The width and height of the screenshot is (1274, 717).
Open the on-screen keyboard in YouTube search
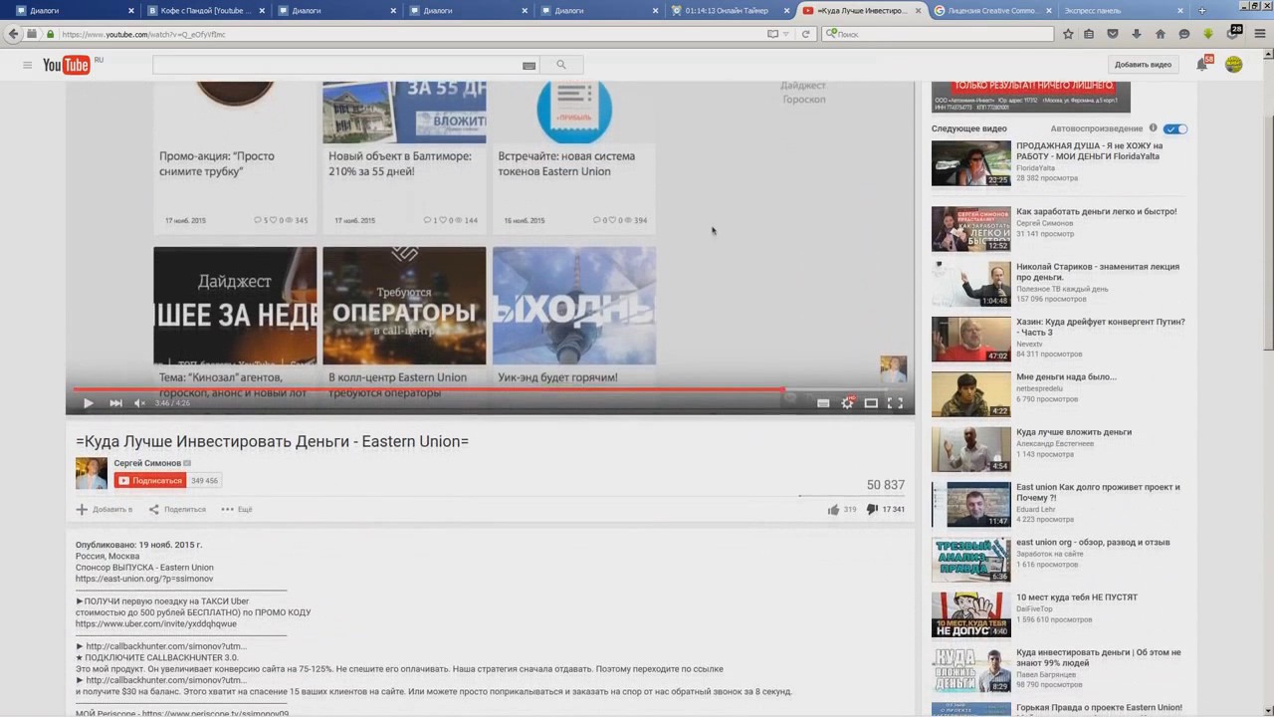point(529,65)
